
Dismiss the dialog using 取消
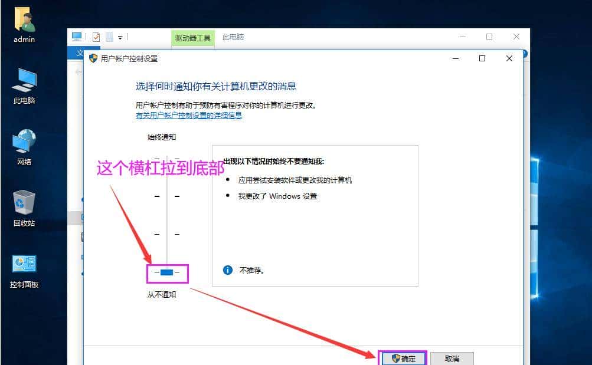(x=452, y=358)
